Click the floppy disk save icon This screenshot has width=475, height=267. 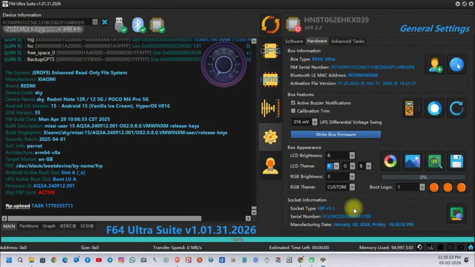click(457, 161)
